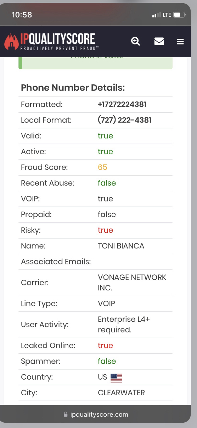
Task: Open the hamburger menu
Action: tap(180, 42)
